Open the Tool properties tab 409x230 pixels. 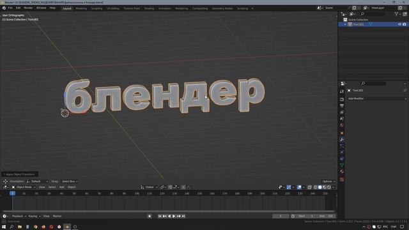[x=342, y=91]
